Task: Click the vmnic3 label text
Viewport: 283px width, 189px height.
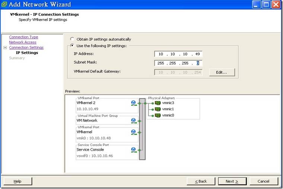Action: 168,103
